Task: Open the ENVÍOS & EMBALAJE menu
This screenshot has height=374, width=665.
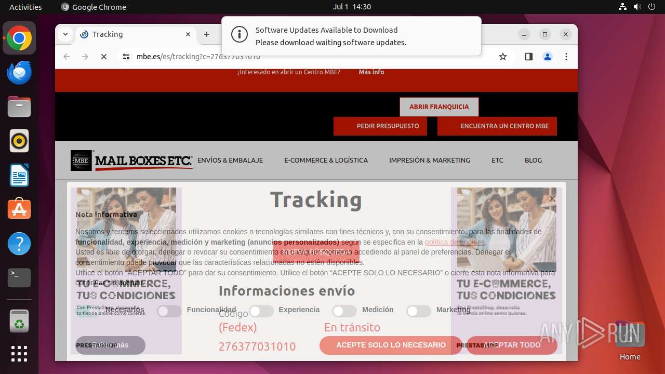Action: [x=230, y=161]
